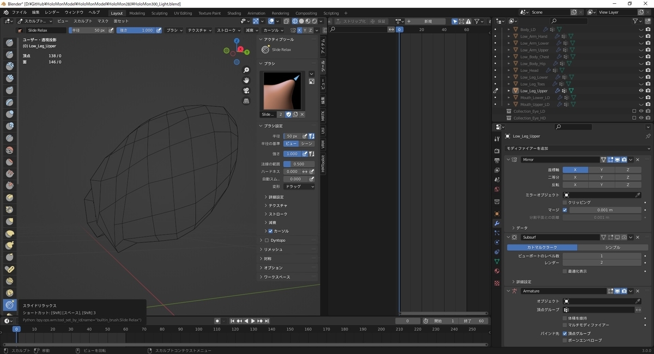Click Mirror object eyedropper icon
This screenshot has width=654, height=354.
coord(638,194)
